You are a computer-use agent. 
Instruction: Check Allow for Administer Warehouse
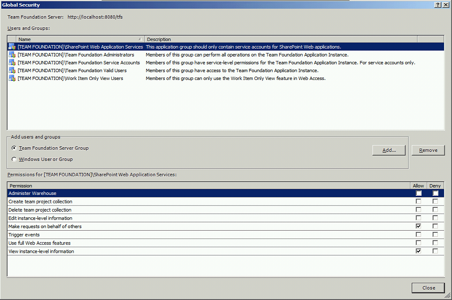pos(418,193)
